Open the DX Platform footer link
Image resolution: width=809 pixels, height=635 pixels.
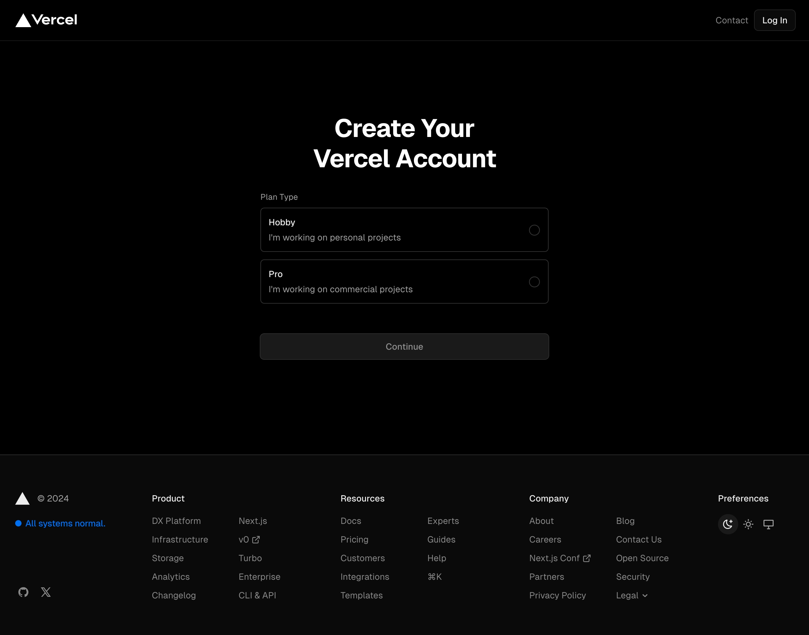(x=176, y=521)
